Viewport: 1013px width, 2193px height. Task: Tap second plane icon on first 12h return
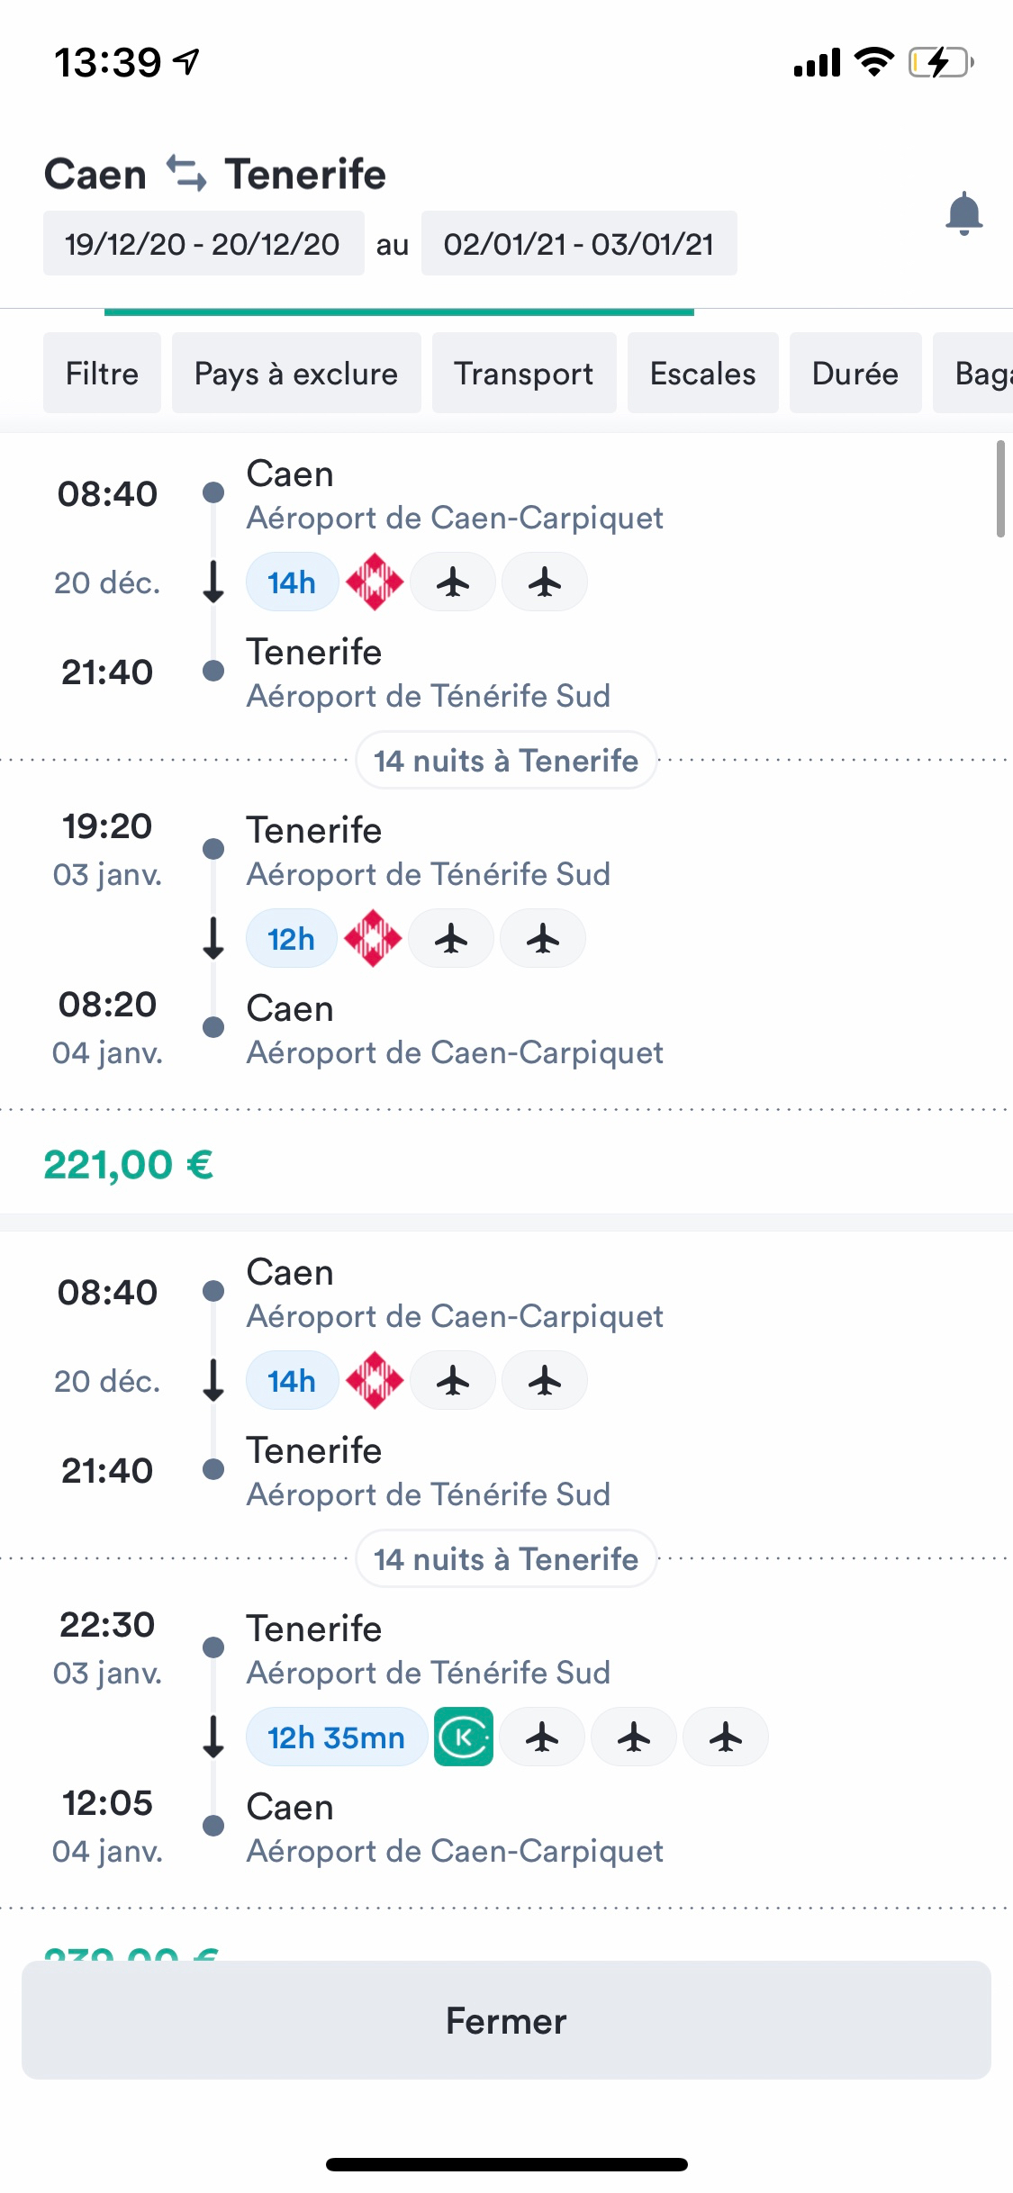point(543,939)
